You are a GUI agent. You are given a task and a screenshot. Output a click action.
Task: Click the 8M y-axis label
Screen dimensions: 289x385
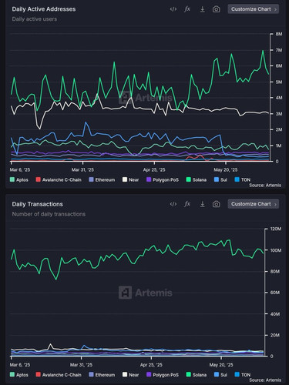(279, 34)
